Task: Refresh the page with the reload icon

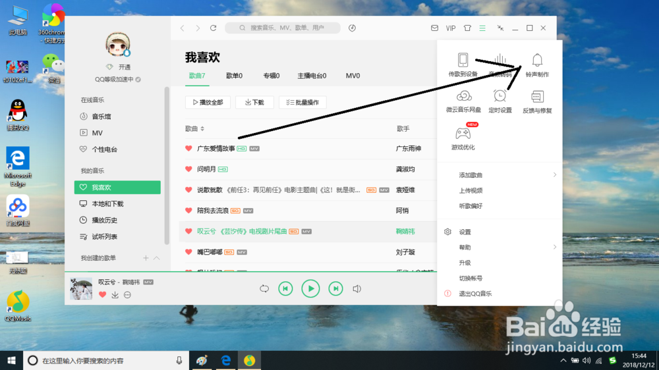Action: (214, 28)
